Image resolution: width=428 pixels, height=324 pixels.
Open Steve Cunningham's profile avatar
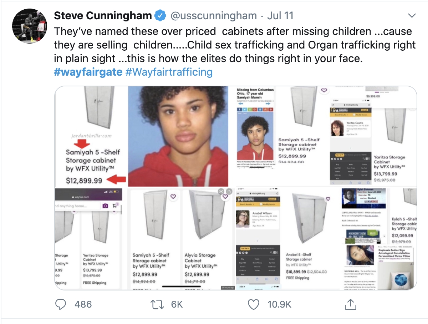30,26
